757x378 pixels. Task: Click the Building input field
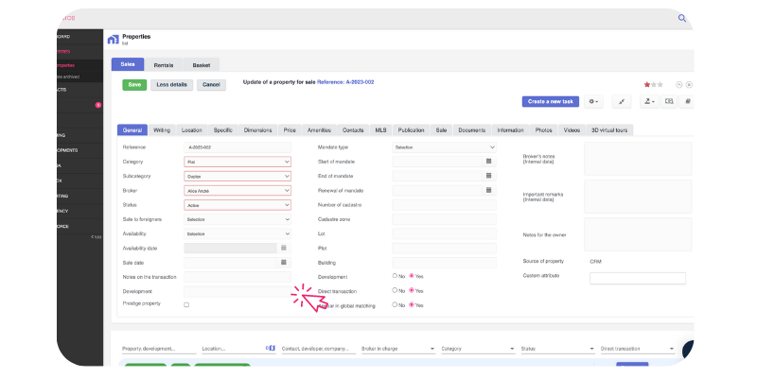pyautogui.click(x=444, y=263)
